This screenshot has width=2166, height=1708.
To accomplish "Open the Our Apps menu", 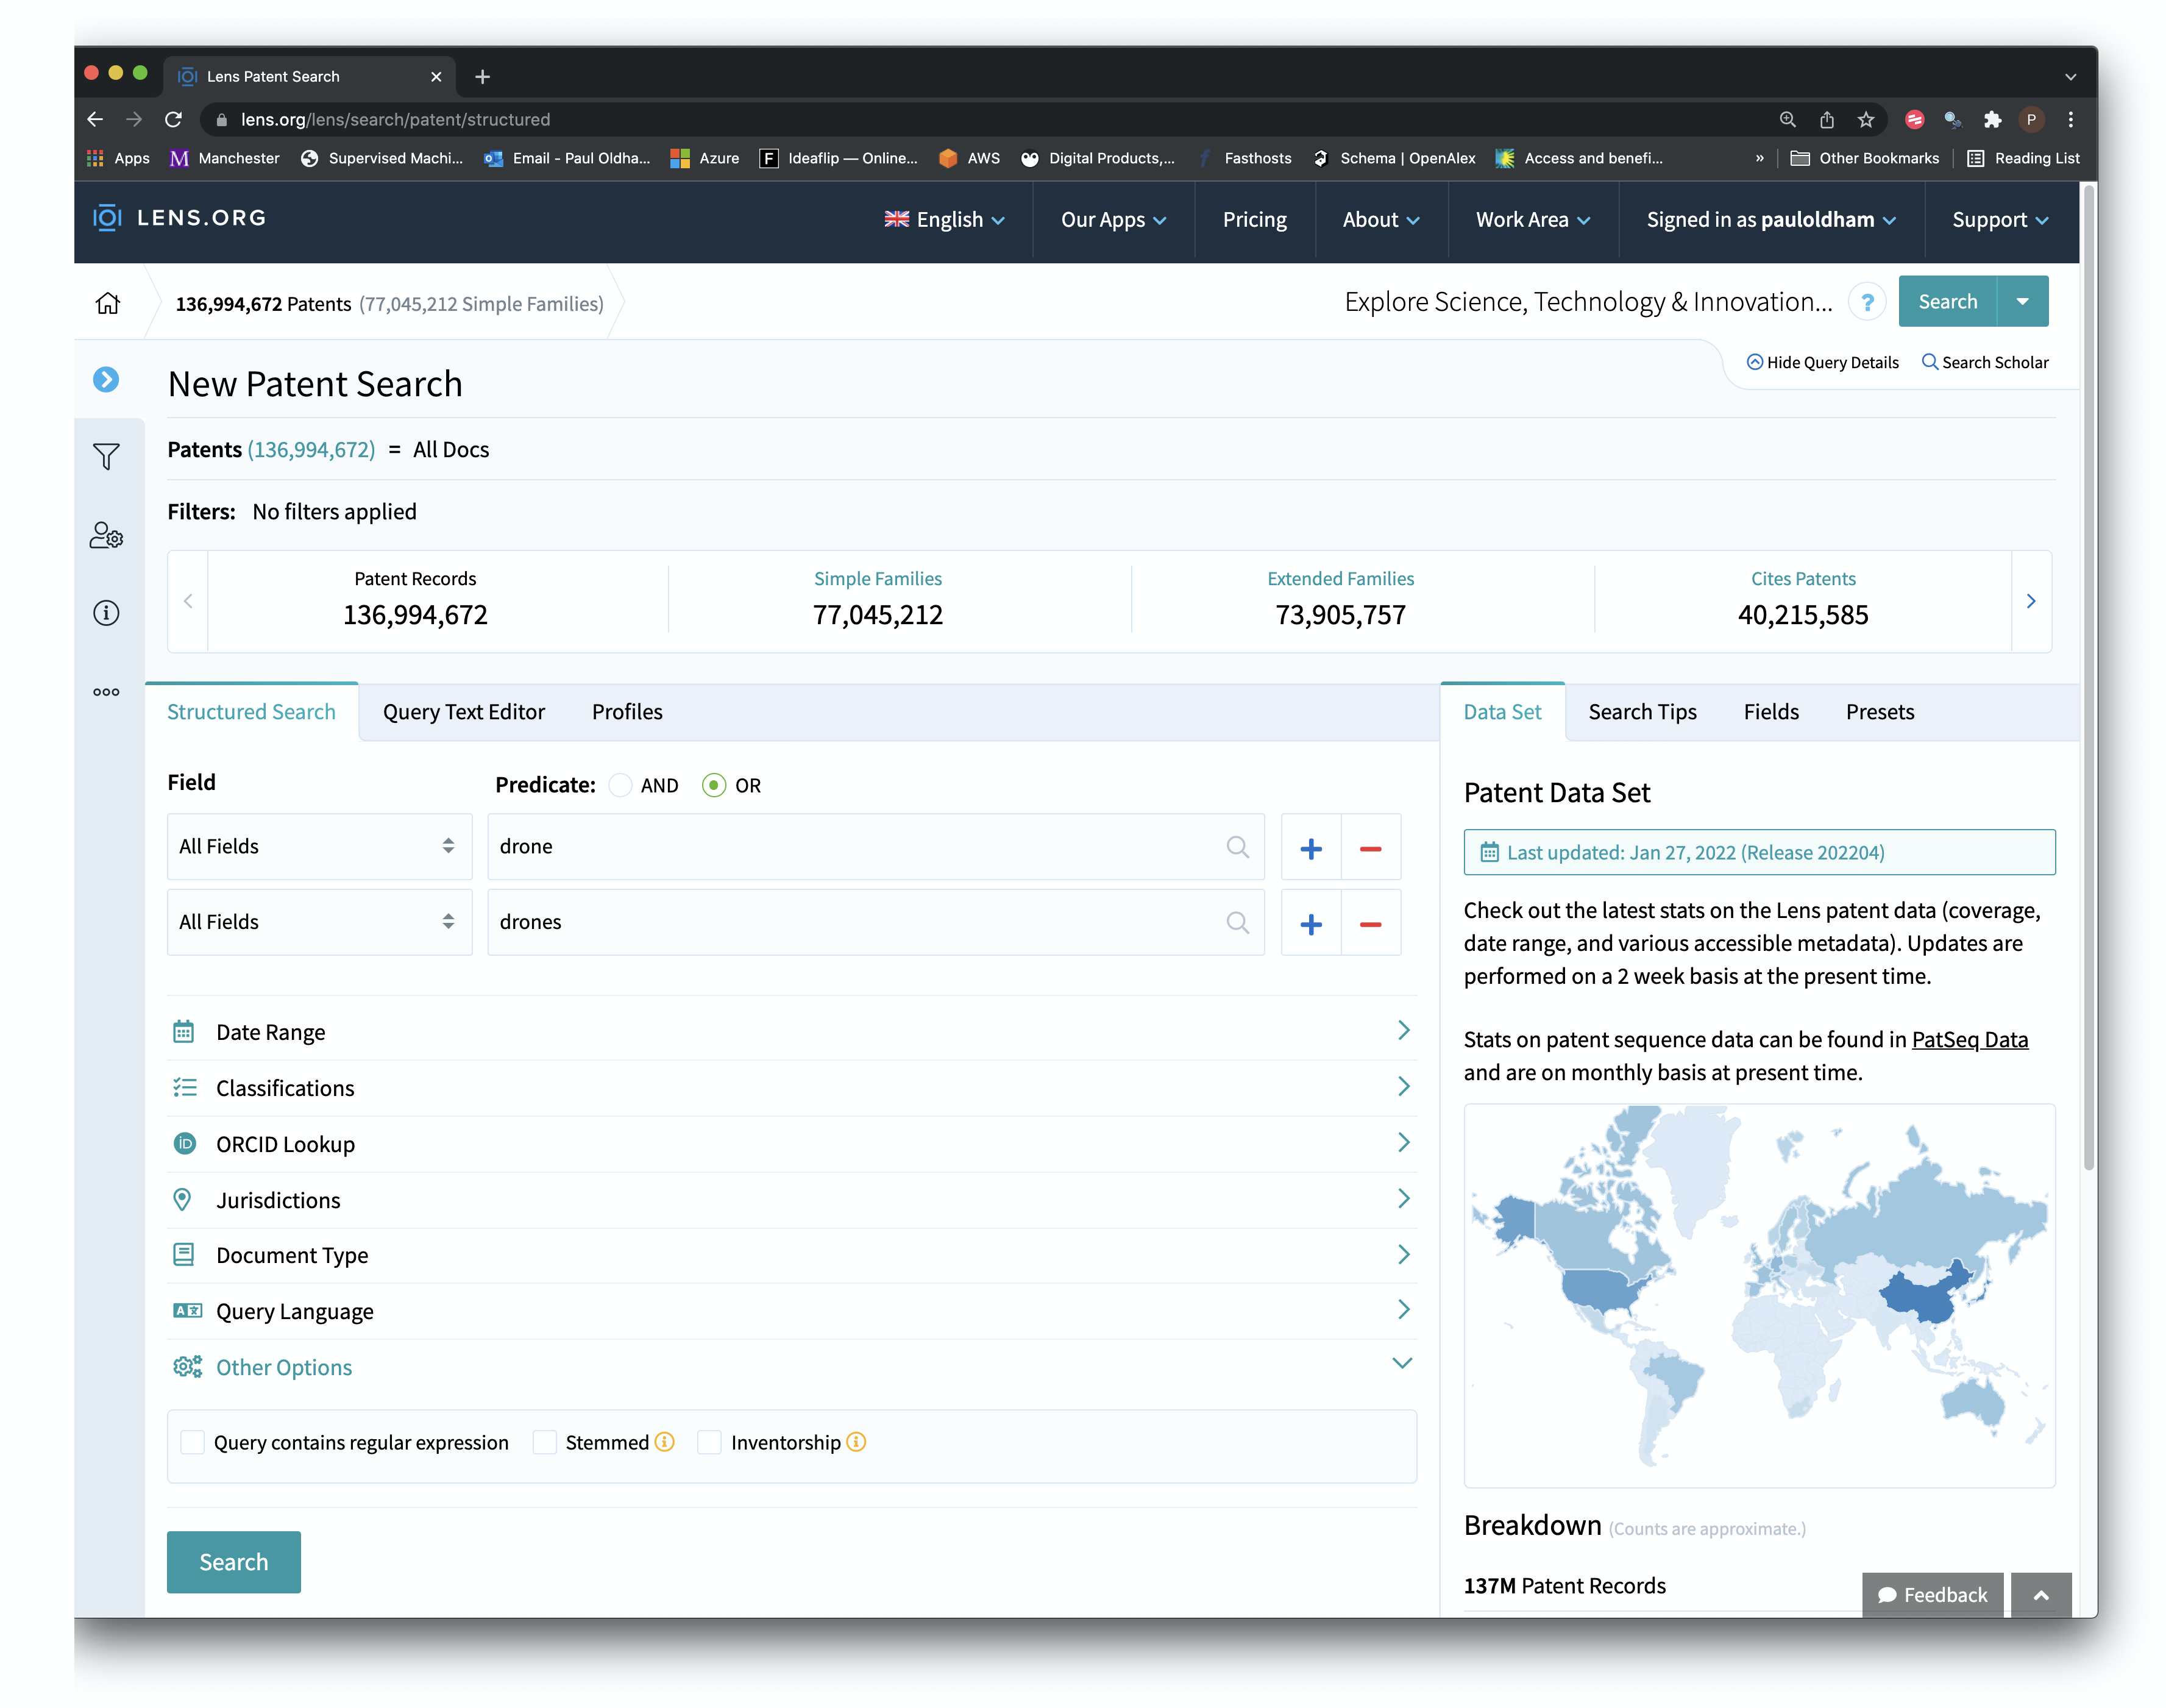I will [1113, 220].
